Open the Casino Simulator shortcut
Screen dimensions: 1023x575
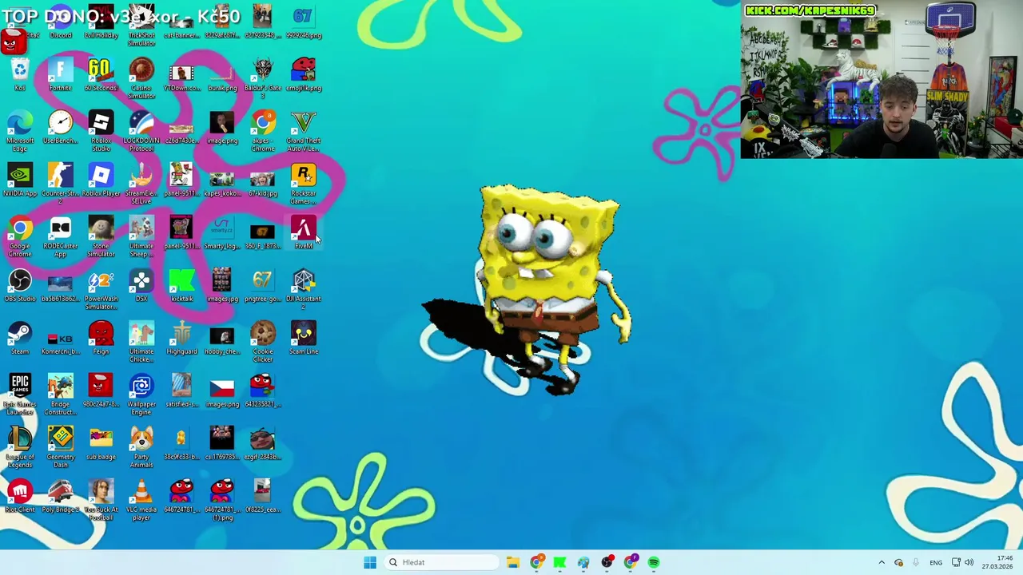(141, 78)
